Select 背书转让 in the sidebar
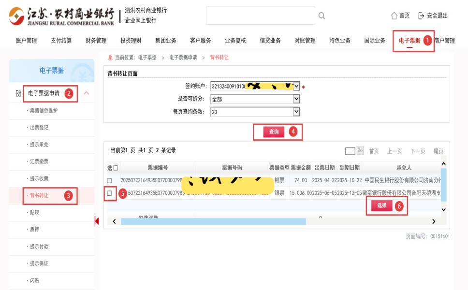Image resolution: width=468 pixels, height=290 pixels. [39, 196]
